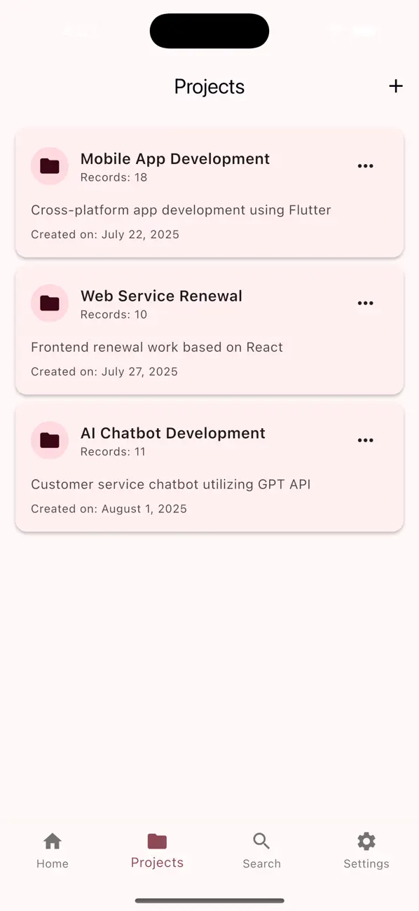Select the Projects tab label

click(156, 863)
